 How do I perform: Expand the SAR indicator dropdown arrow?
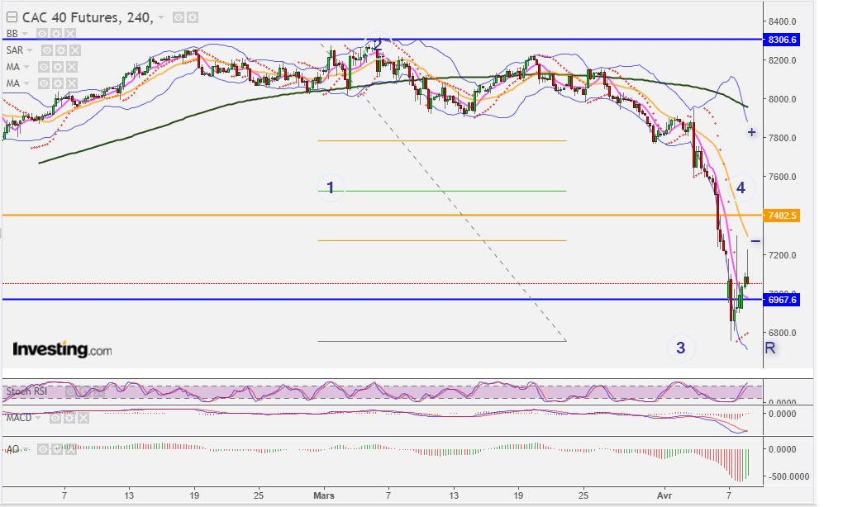(x=30, y=50)
